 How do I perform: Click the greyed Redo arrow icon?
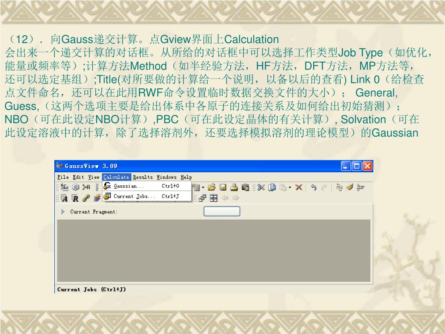click(324, 187)
